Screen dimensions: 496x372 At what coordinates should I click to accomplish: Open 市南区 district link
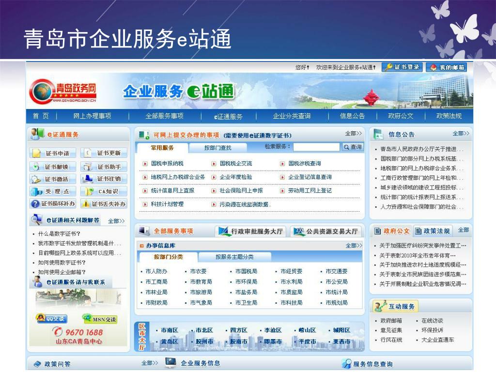(169, 330)
